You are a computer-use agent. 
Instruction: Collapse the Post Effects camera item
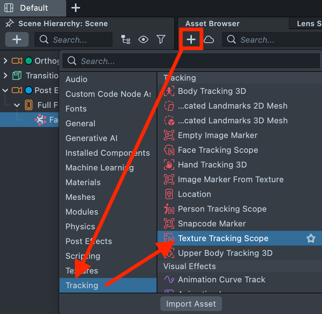(5, 90)
